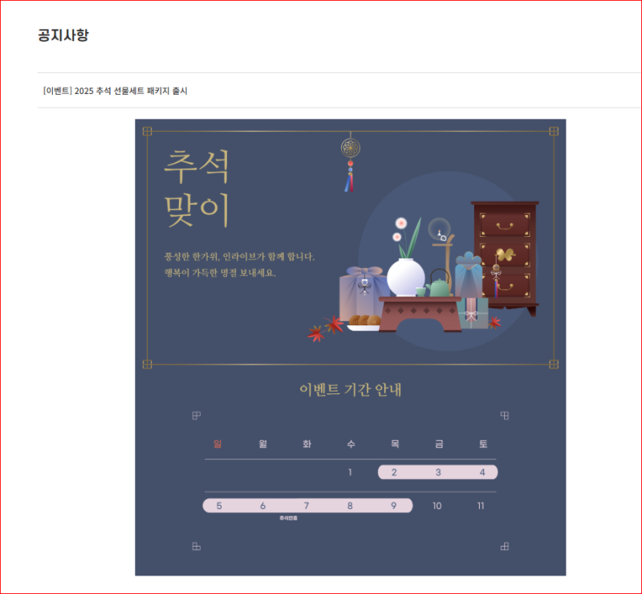
Task: Click the teal gift box with ribbon
Action: [x=473, y=313]
